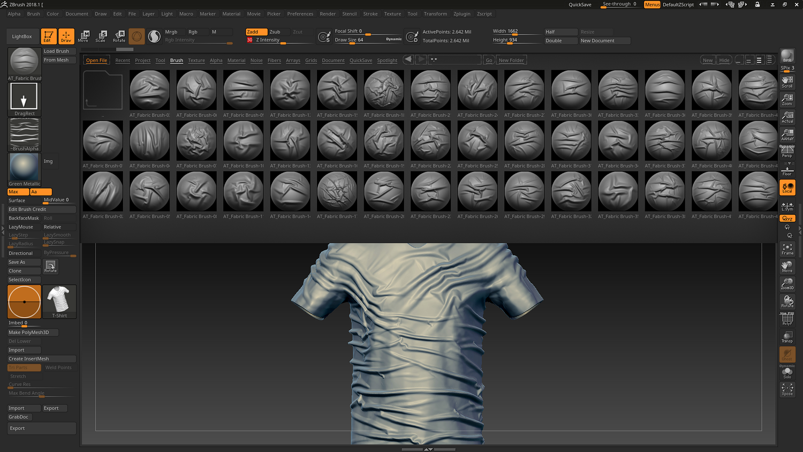Click the brush icon and stroke settings button
Screen dimensions: 803x452
[x=323, y=36]
